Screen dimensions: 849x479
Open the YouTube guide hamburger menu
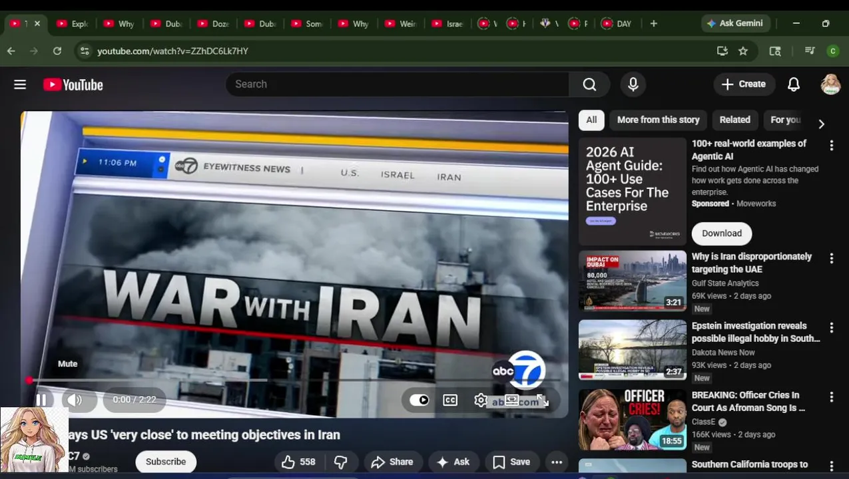point(20,84)
